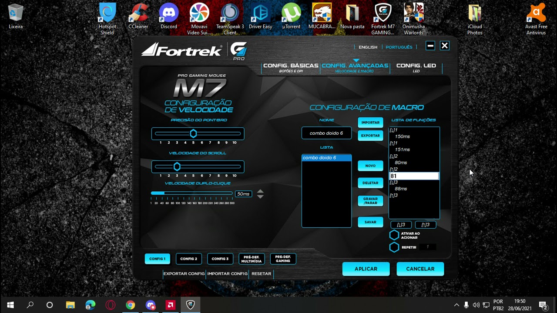Screen dimensions: 557x313
Task: Select Pré-Def. Multimídia profile
Action: (252, 259)
